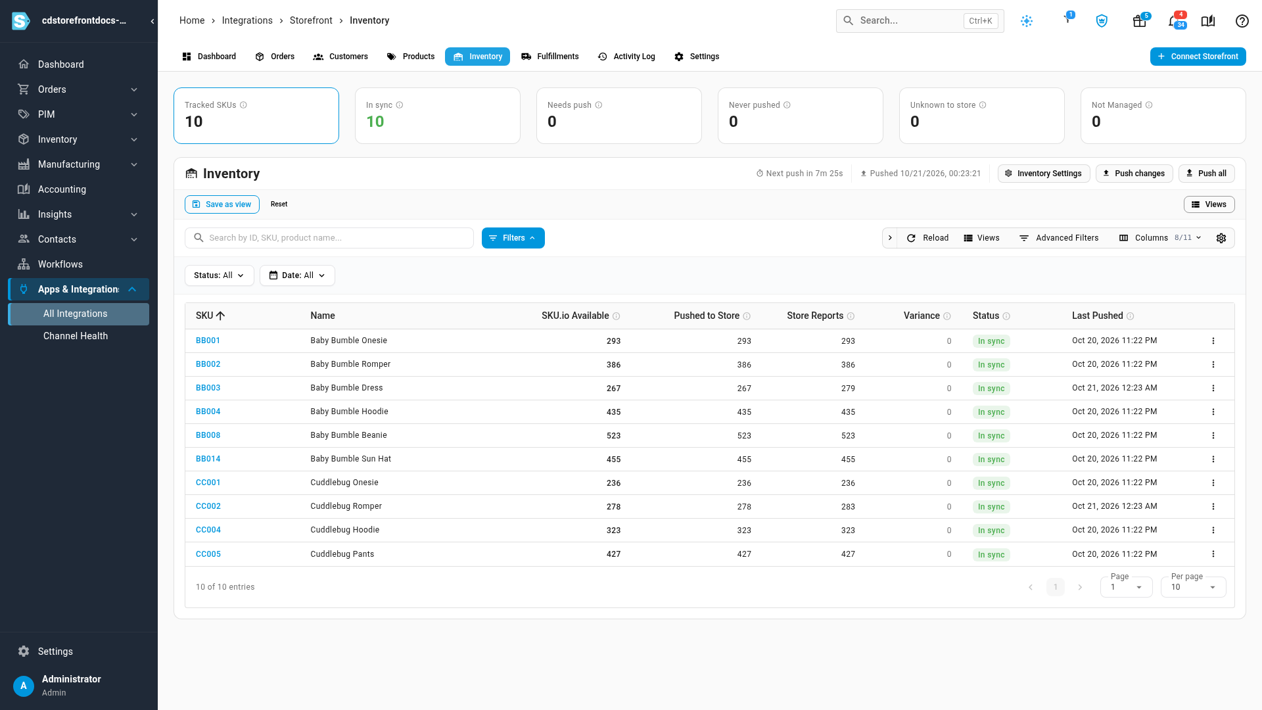The height and width of the screenshot is (710, 1262).
Task: Open the table settings gear icon
Action: click(x=1221, y=238)
